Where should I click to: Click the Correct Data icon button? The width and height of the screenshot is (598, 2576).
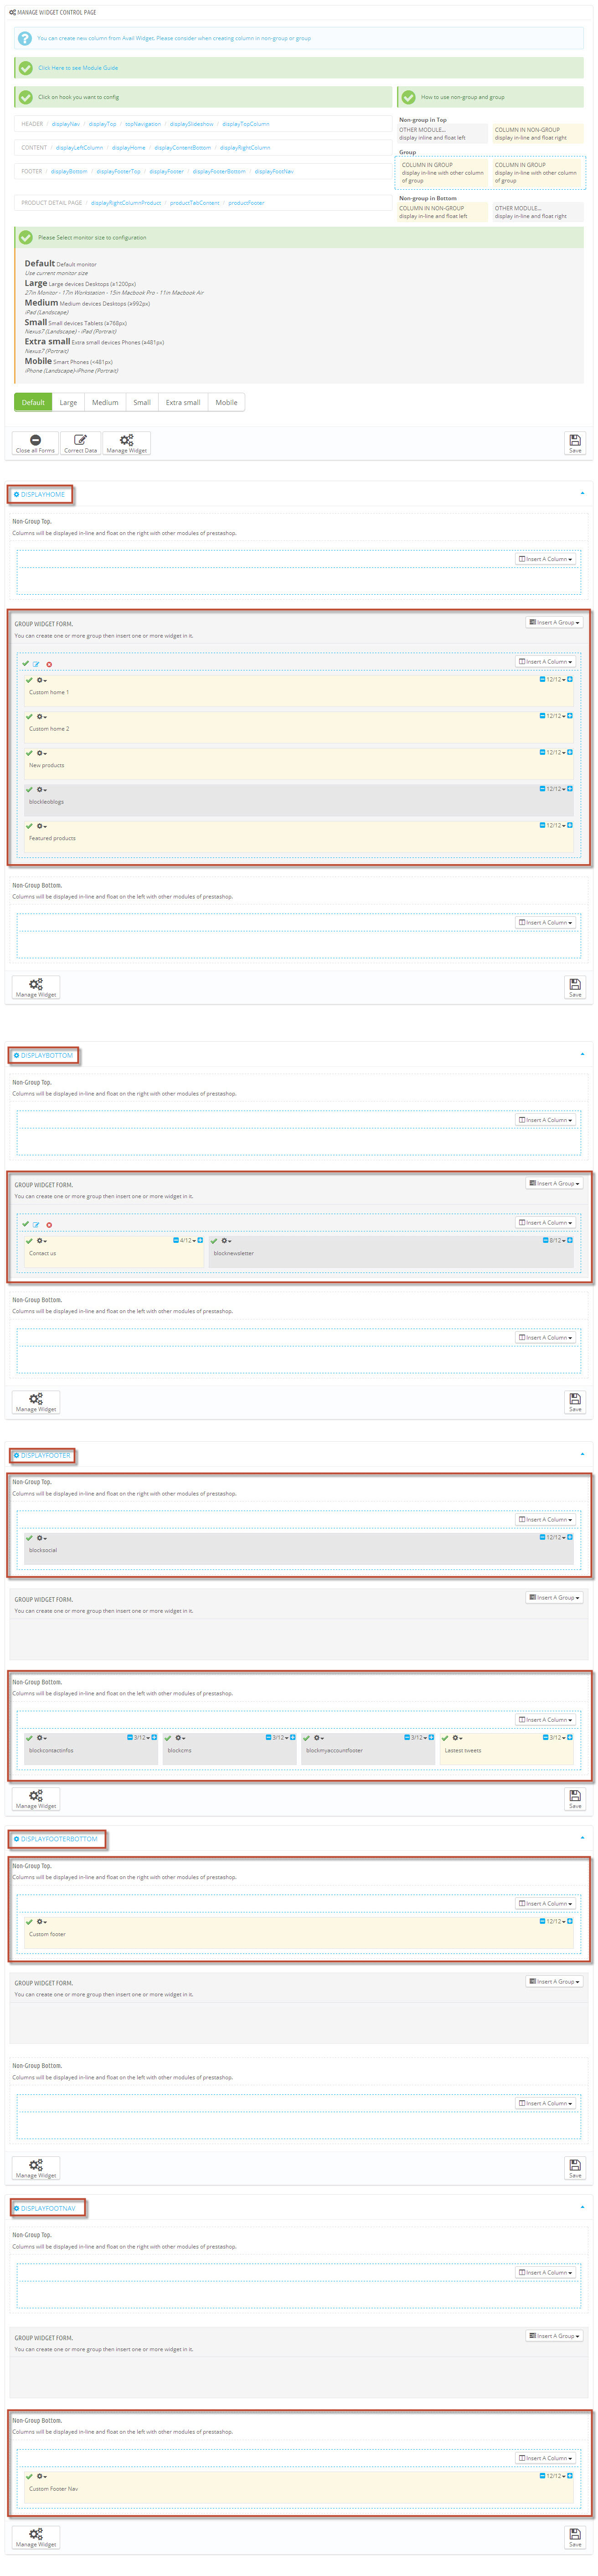[81, 443]
